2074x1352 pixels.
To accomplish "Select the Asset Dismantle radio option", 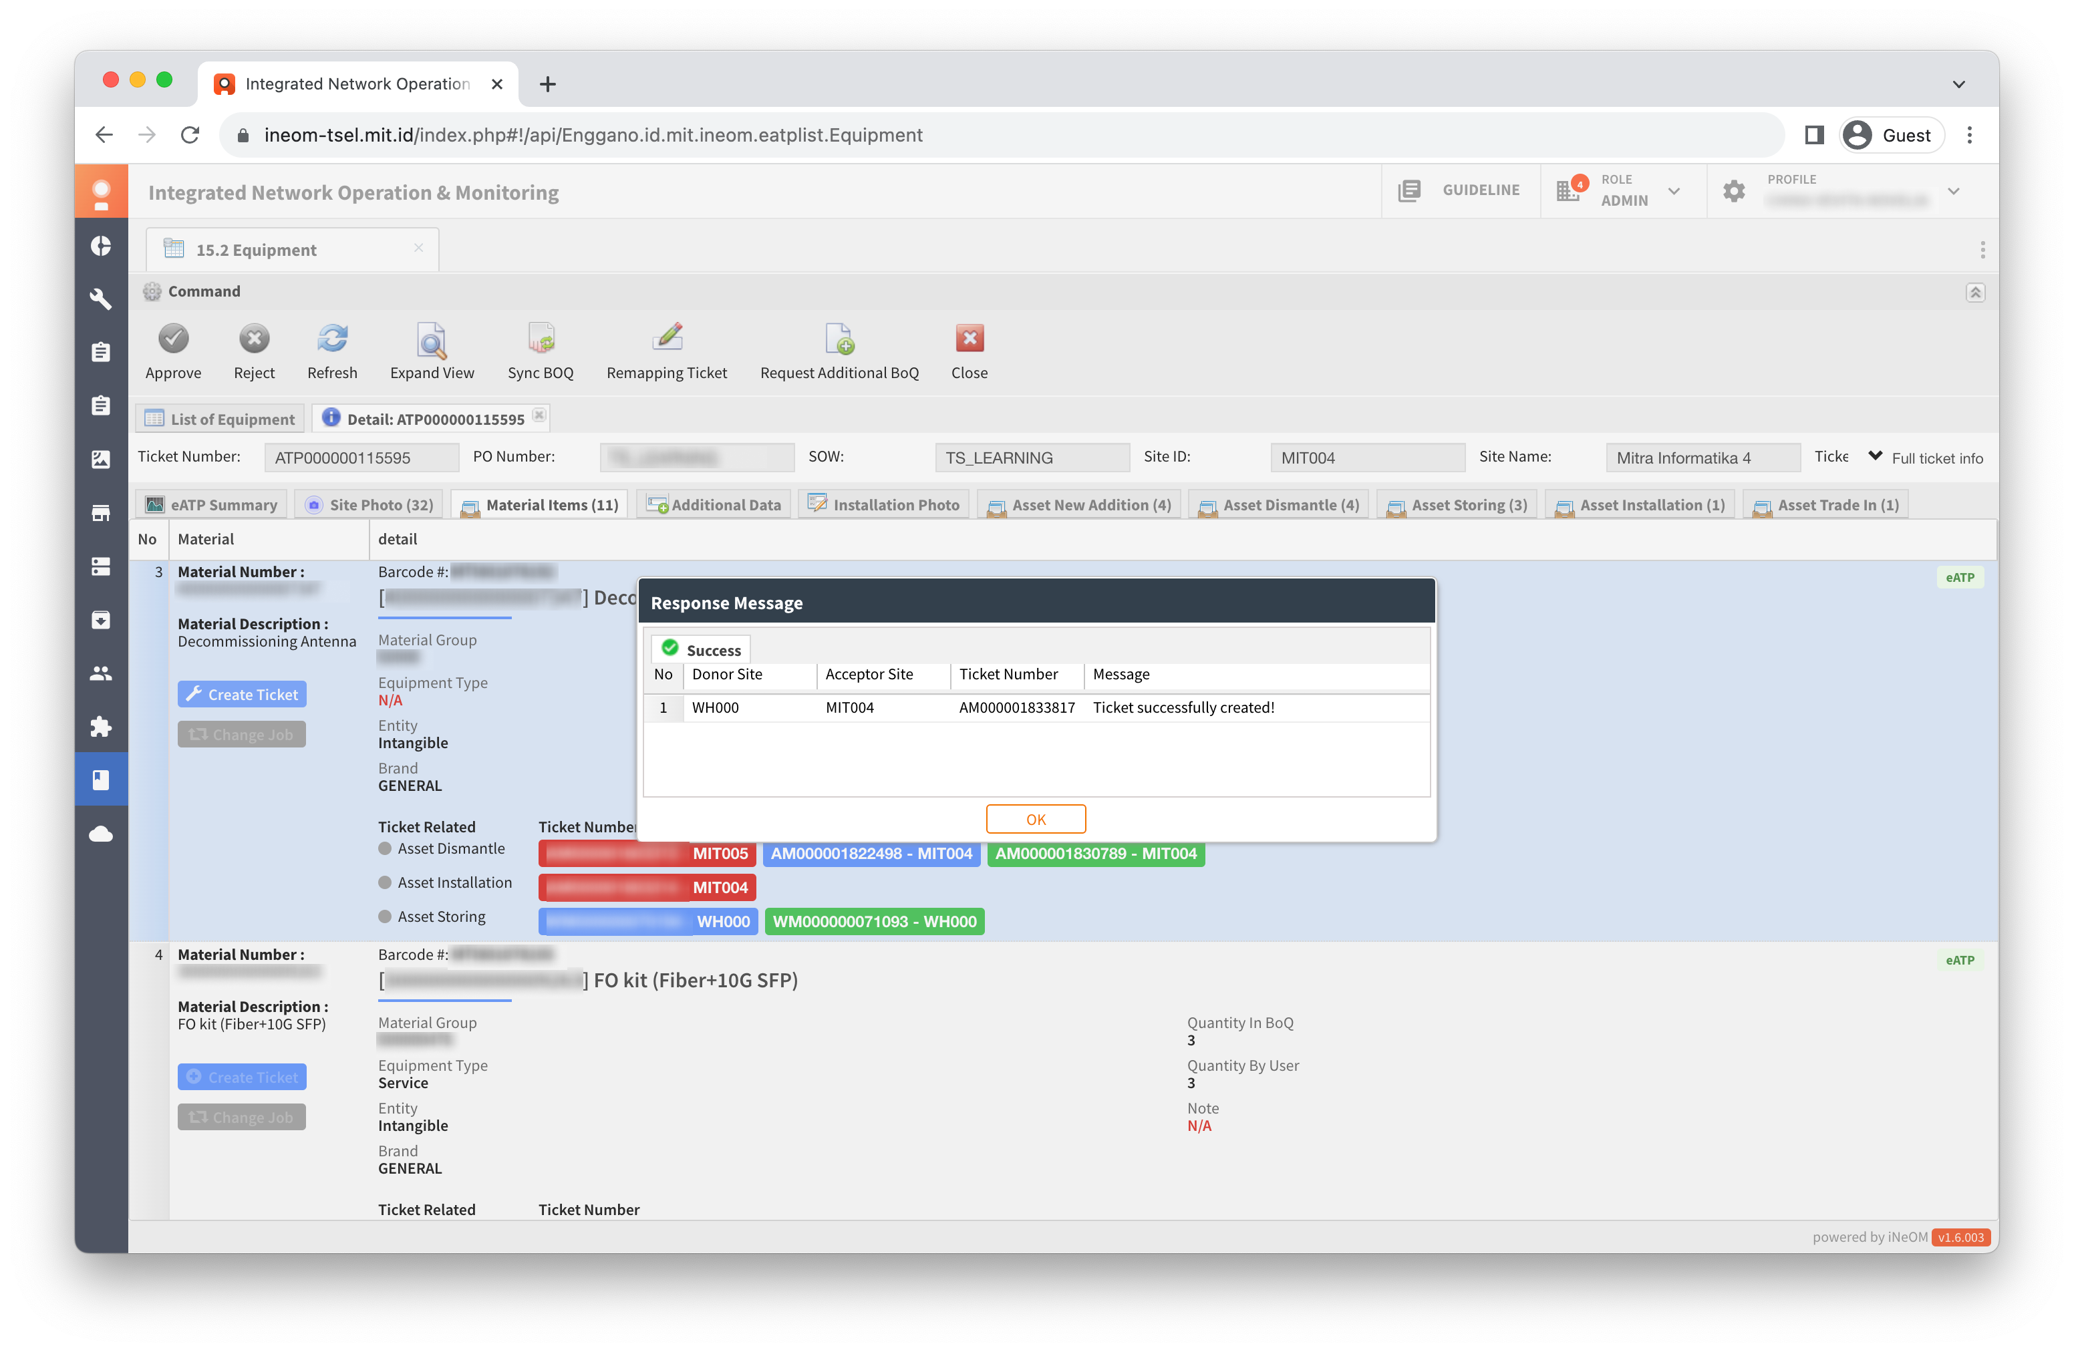I will (384, 848).
